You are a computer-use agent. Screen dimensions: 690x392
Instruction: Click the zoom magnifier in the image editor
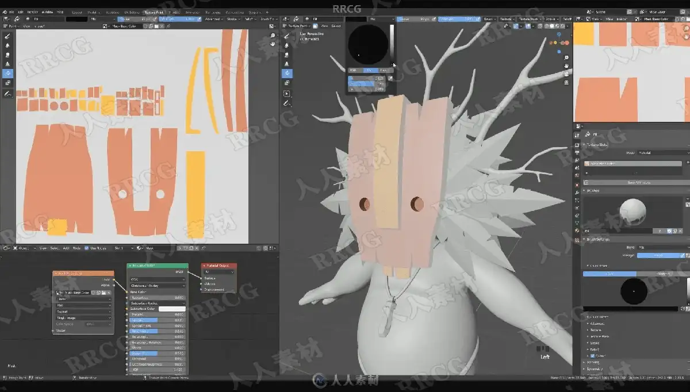pos(273,35)
